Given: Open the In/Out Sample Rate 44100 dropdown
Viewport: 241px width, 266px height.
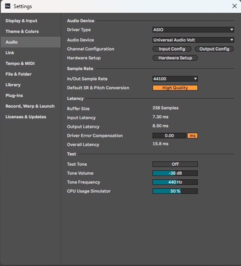Looking at the screenshot, I should (175, 79).
